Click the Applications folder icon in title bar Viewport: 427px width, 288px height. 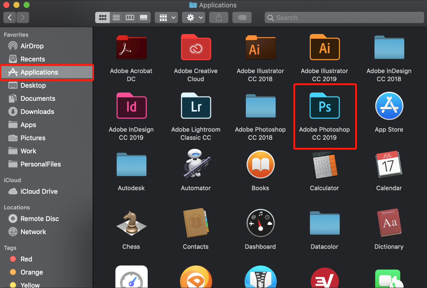point(193,5)
